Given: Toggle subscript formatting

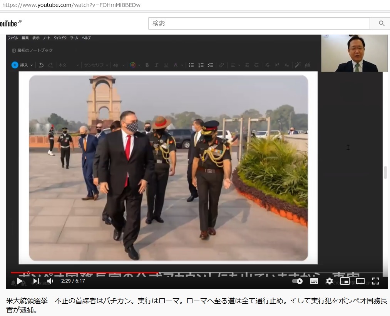Looking at the screenshot, I should [x=286, y=65].
